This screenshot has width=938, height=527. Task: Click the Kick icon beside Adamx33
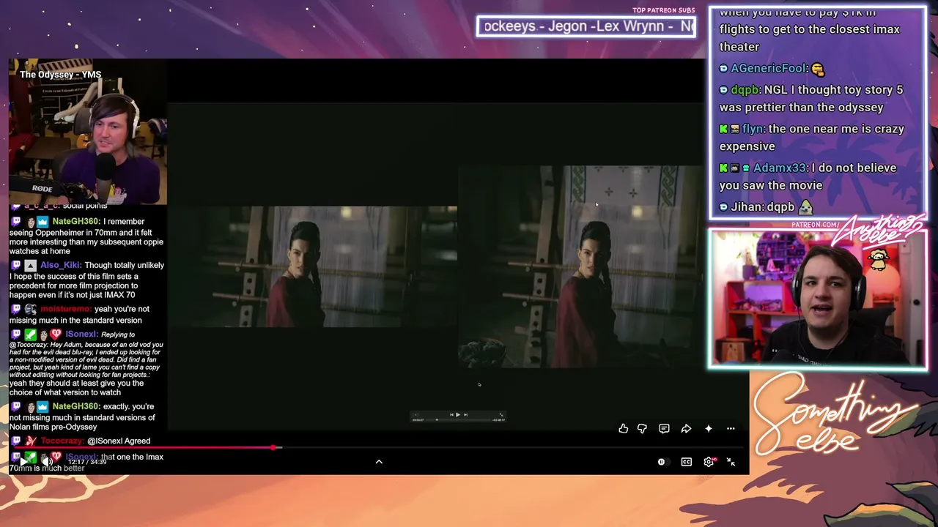723,168
